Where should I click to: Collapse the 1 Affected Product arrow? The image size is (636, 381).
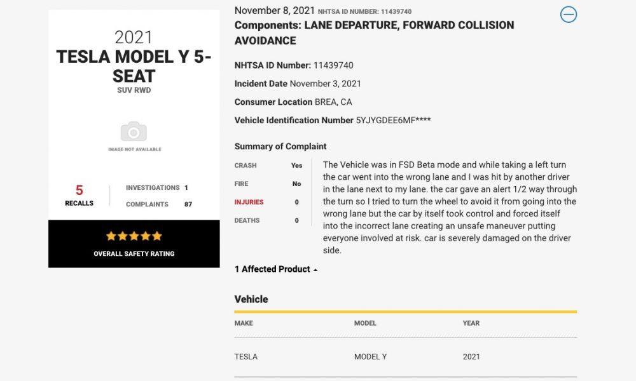pos(315,270)
